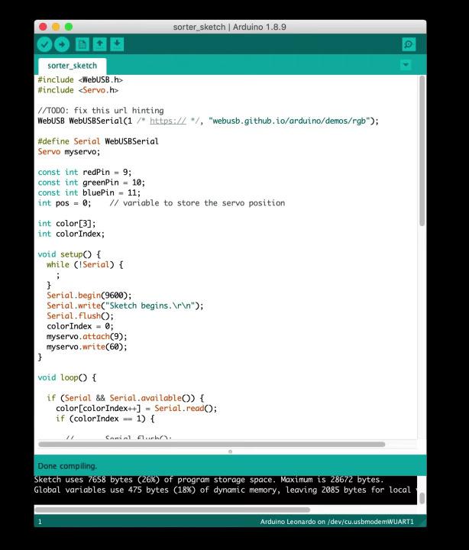Open the tab options dropdown arrow
469x550 pixels.
point(406,65)
